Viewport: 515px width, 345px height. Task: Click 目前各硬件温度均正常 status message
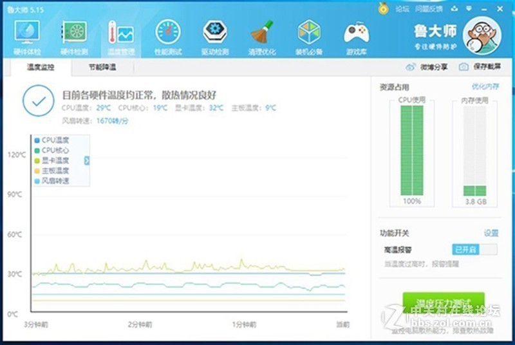[x=139, y=95]
